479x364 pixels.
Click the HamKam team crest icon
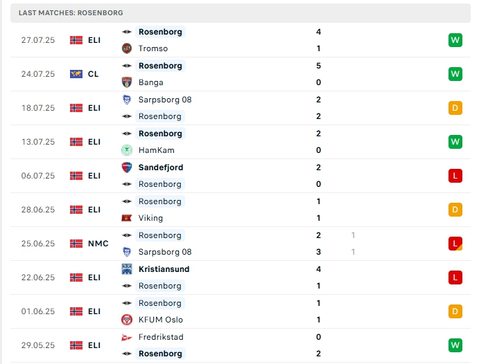126,150
